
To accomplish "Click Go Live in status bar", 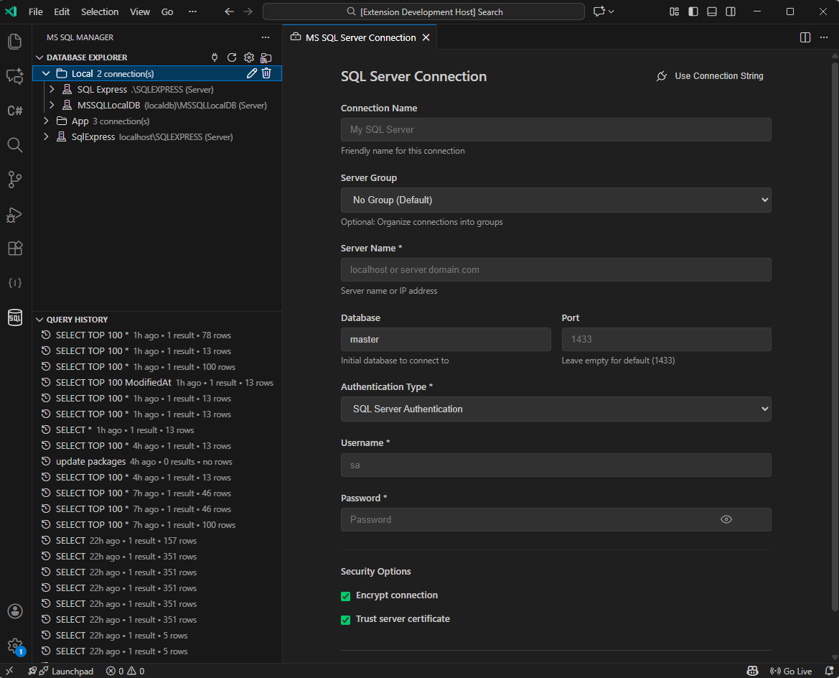I will point(791,671).
